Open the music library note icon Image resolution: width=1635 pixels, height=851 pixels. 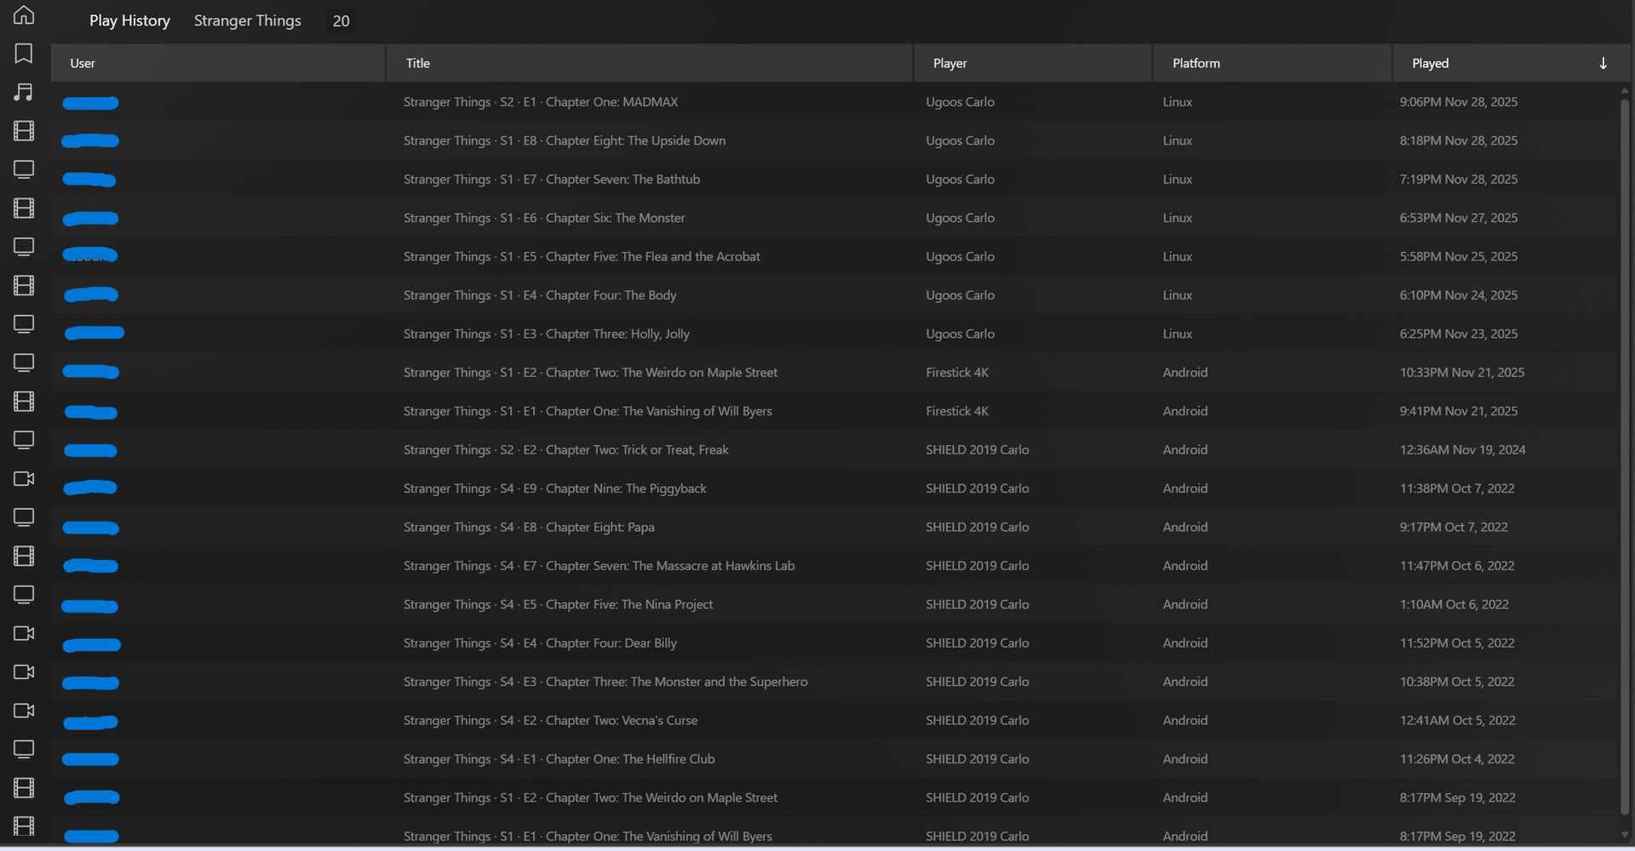(x=24, y=92)
